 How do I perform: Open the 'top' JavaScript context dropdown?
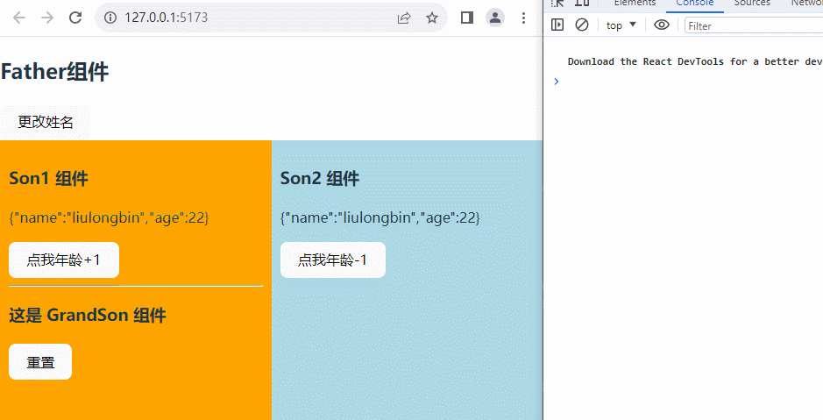(x=621, y=25)
